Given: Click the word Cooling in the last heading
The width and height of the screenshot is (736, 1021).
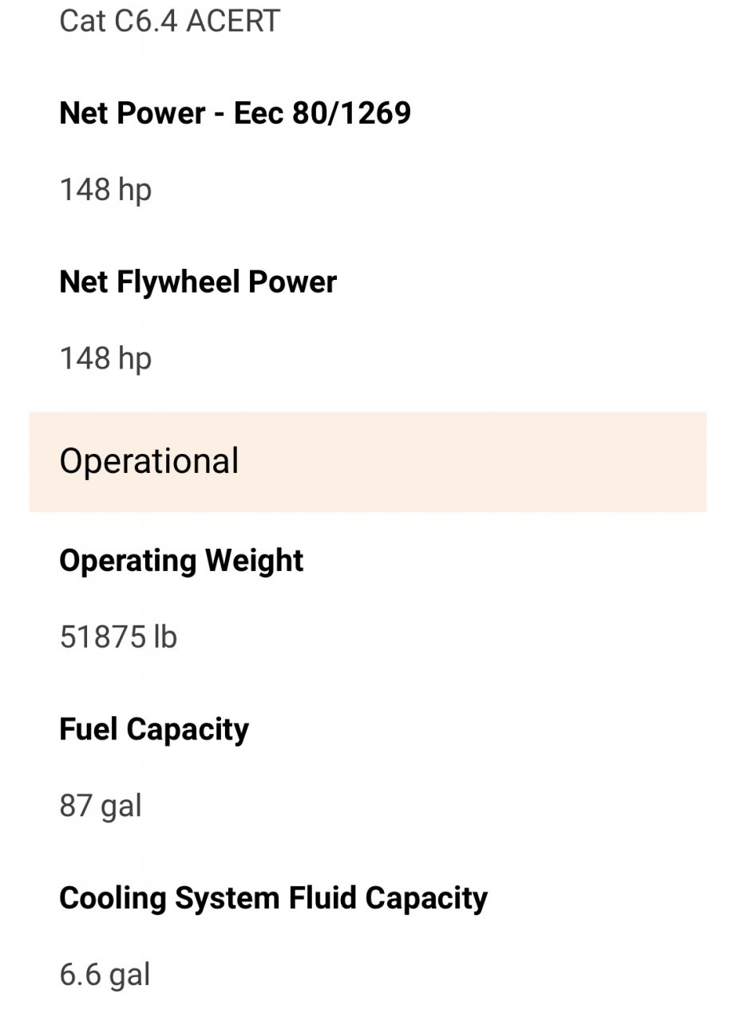Looking at the screenshot, I should point(113,899).
